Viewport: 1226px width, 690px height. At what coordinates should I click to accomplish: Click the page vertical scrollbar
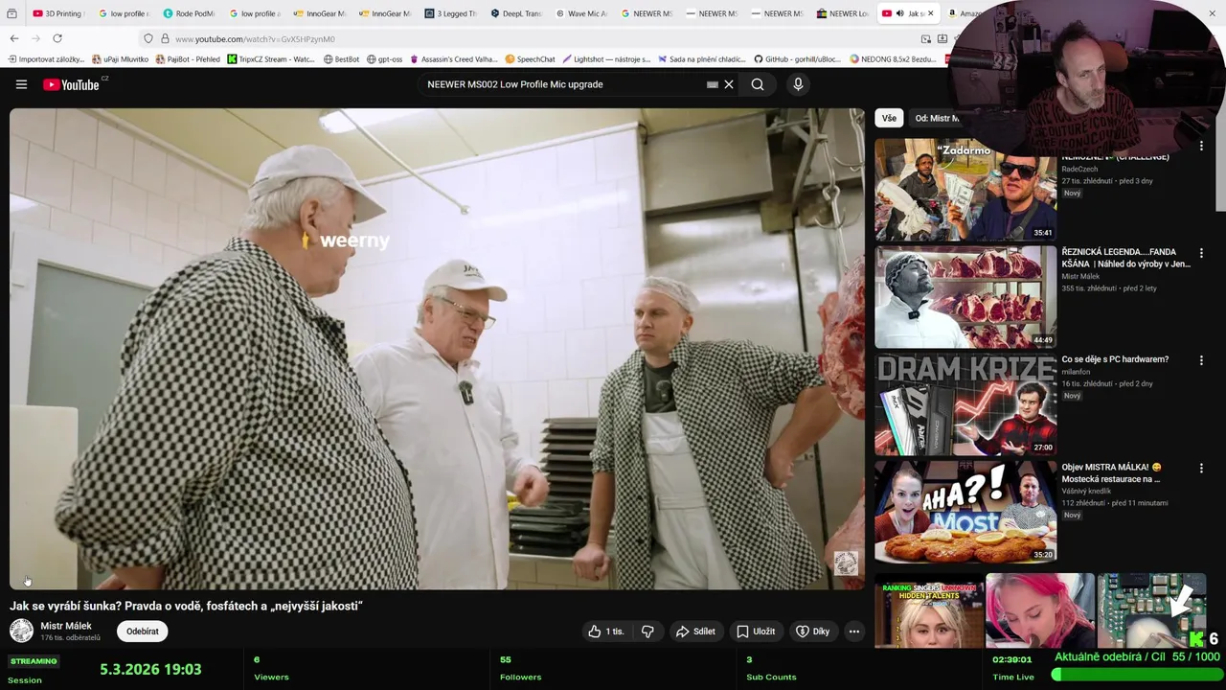(x=1221, y=153)
